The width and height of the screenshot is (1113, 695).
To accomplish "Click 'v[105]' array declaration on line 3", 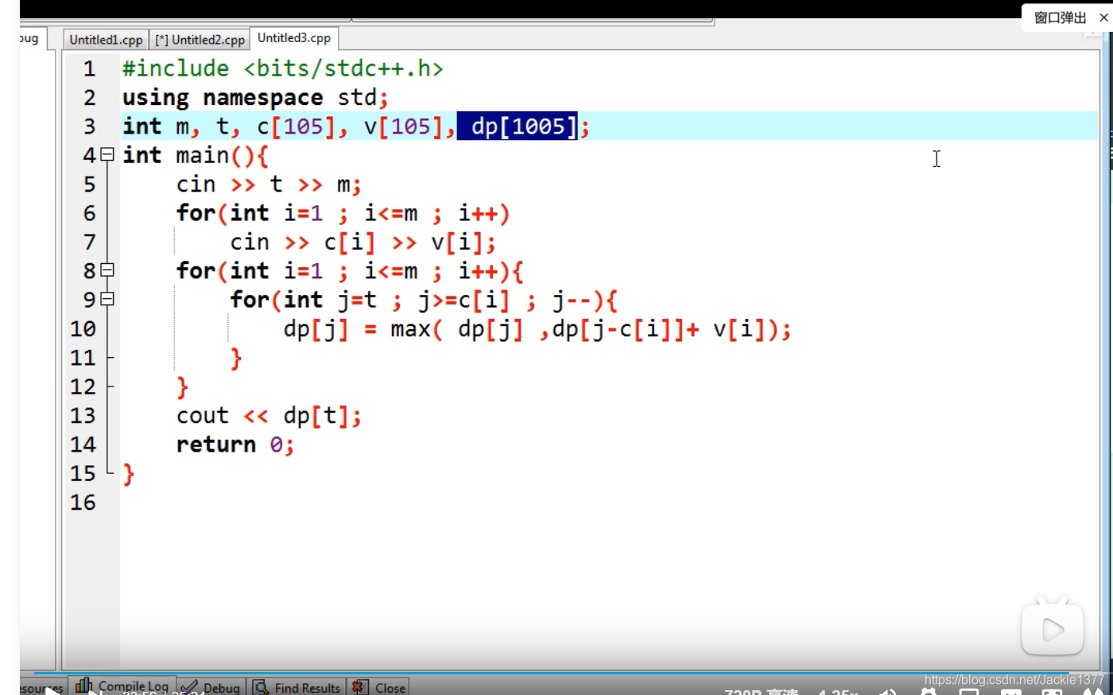I will (x=403, y=126).
